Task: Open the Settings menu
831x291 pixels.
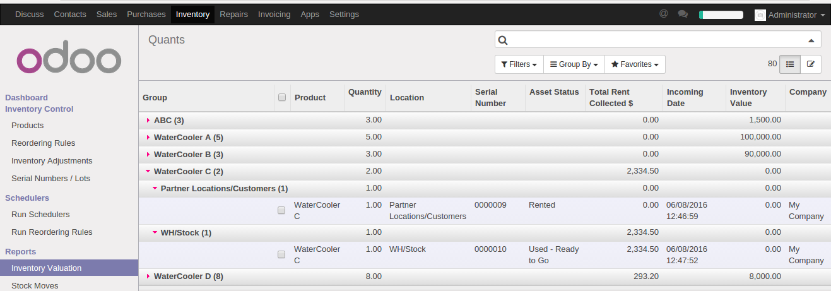Action: (x=344, y=14)
